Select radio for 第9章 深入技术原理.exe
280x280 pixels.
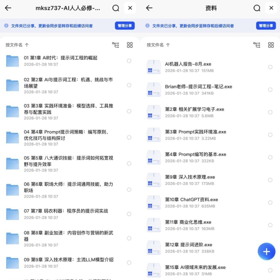point(270,180)
